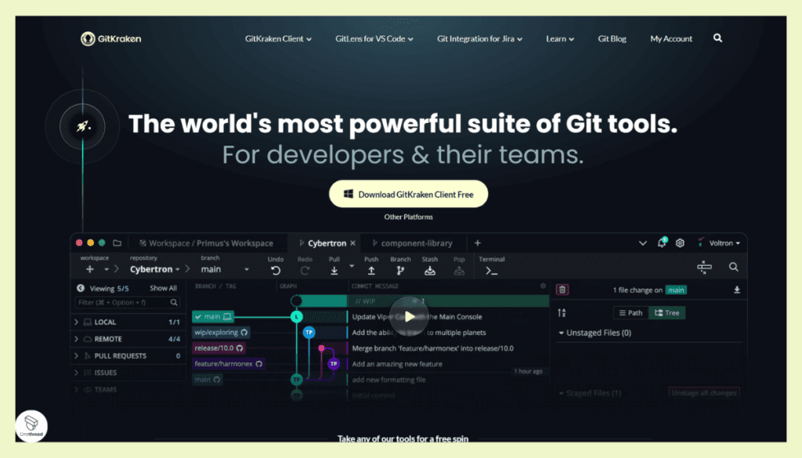Open the GitLens for VS Code menu
The image size is (802, 458).
pyautogui.click(x=374, y=39)
